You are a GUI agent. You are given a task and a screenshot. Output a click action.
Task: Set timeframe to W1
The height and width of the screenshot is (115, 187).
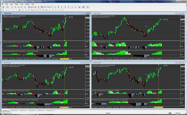[59, 10]
